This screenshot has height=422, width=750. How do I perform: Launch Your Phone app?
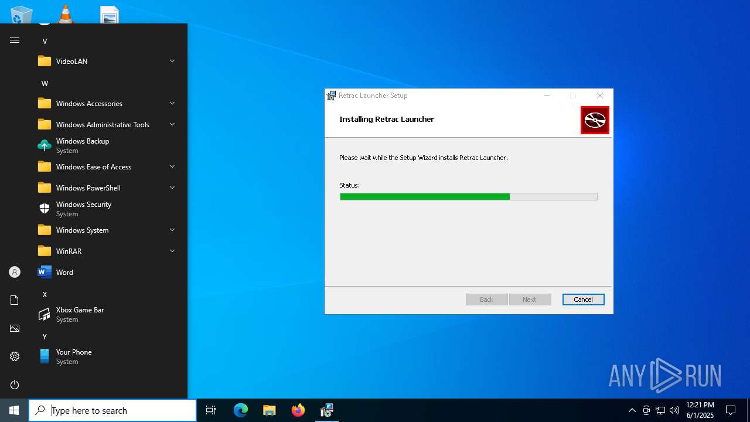pyautogui.click(x=107, y=356)
